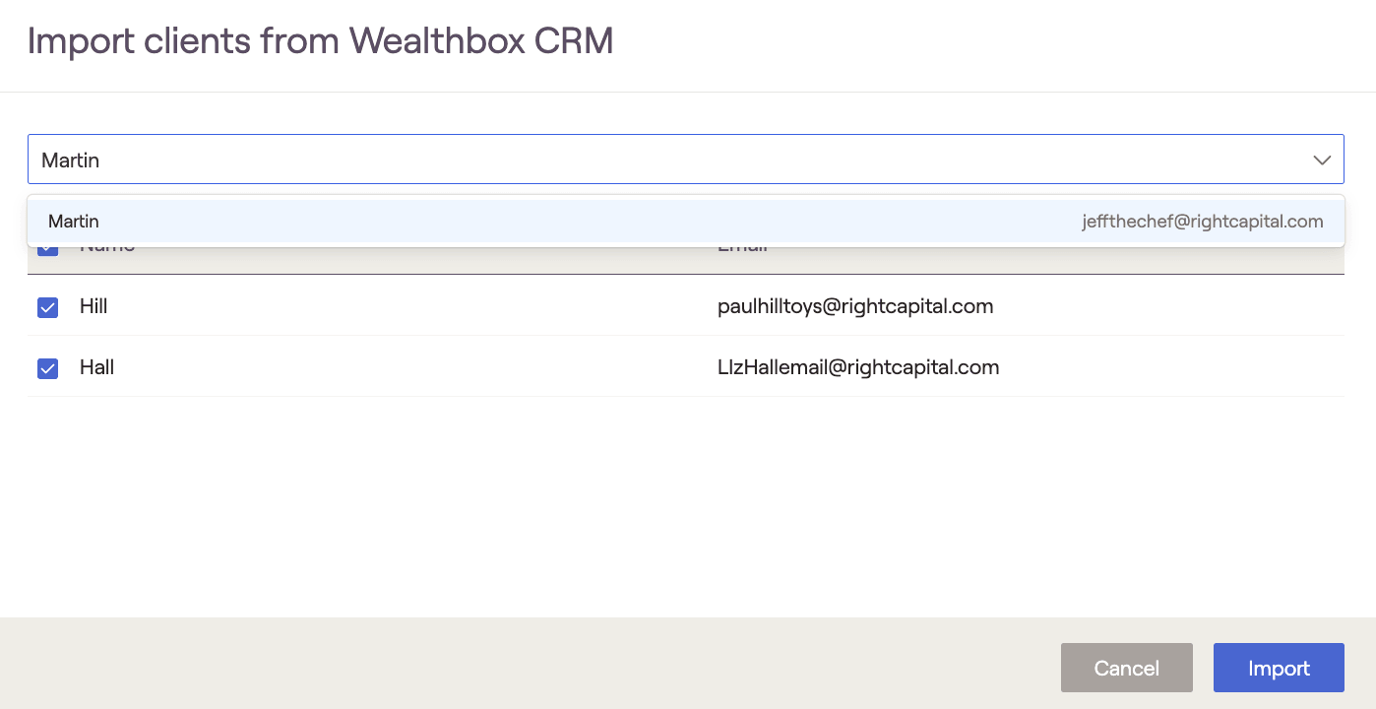The image size is (1376, 709).
Task: Select the Martin option from the suggestion list
Action: coord(74,222)
